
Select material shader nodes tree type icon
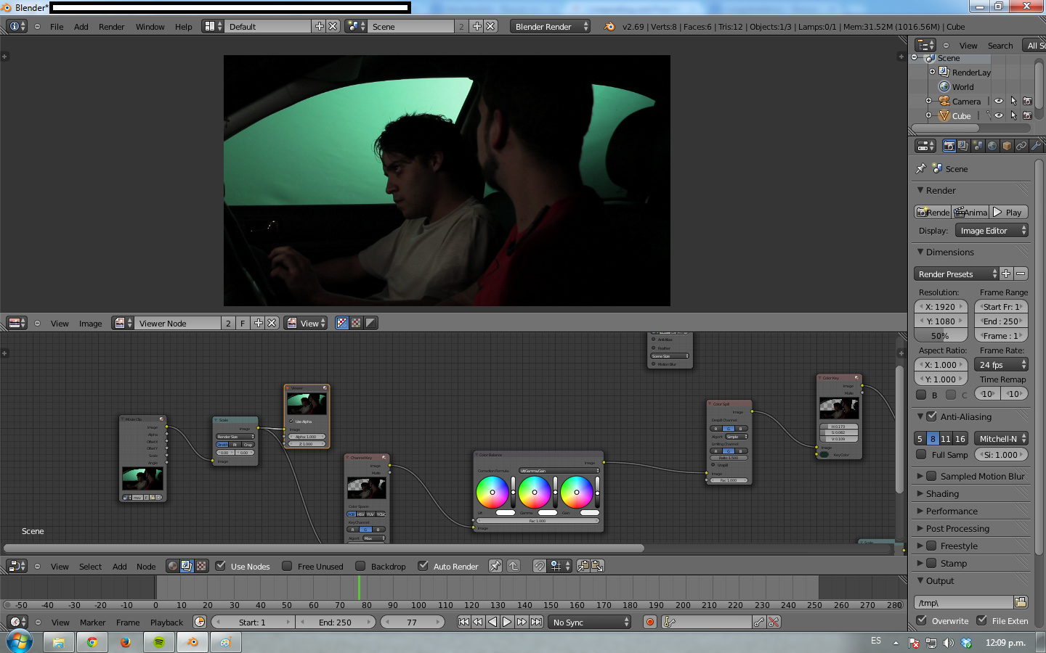172,566
